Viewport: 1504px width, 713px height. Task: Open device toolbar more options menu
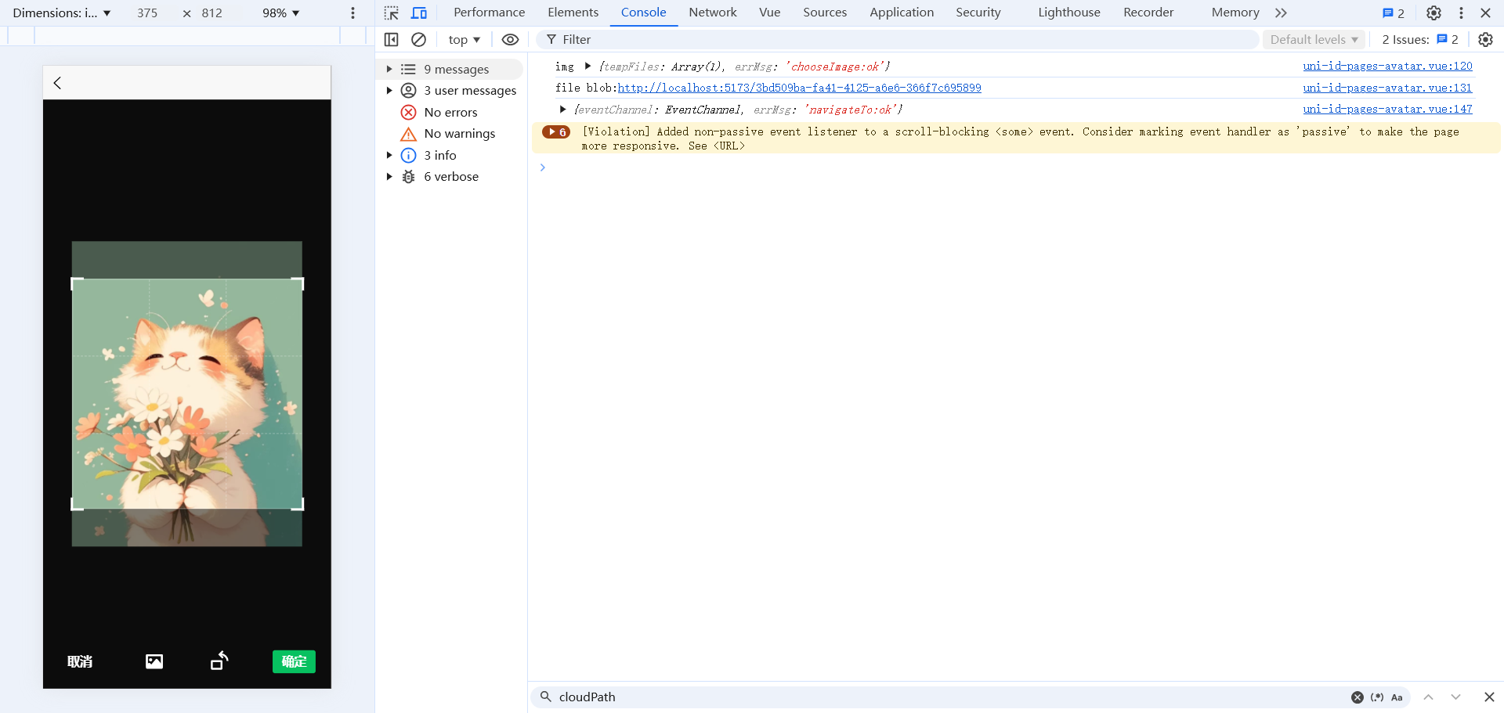[x=352, y=13]
